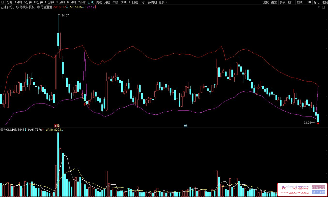Image resolution: width=328 pixels, height=197 pixels.
Task: Click the red event marker on the chart's bottom edge
Action: coord(57,126)
